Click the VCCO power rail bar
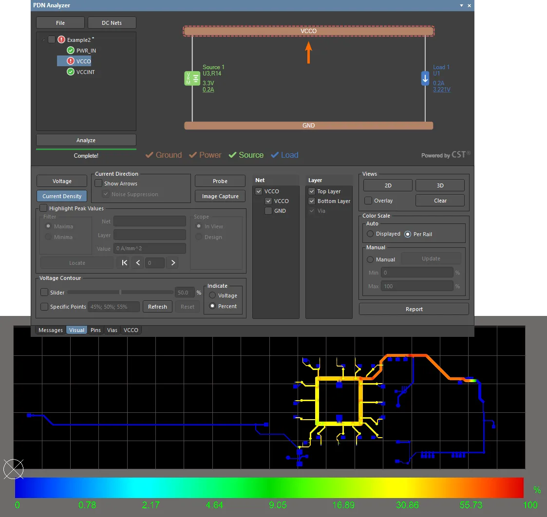547x517 pixels. [308, 31]
